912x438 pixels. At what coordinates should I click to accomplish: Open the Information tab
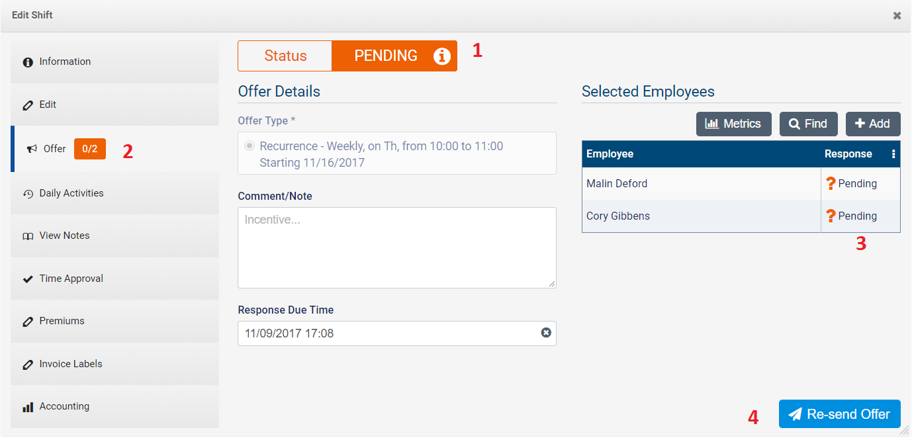tap(65, 62)
